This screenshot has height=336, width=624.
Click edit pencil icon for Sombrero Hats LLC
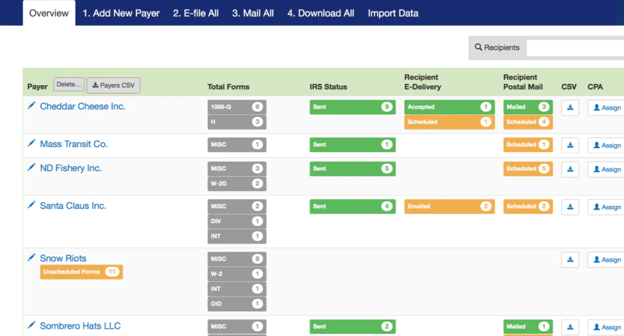click(x=31, y=325)
